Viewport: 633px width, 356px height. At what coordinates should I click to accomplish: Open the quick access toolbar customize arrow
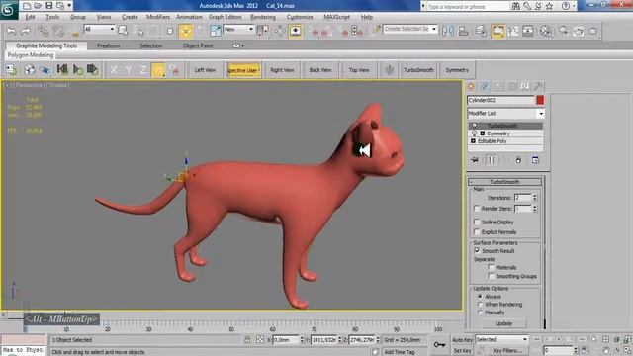click(x=69, y=6)
